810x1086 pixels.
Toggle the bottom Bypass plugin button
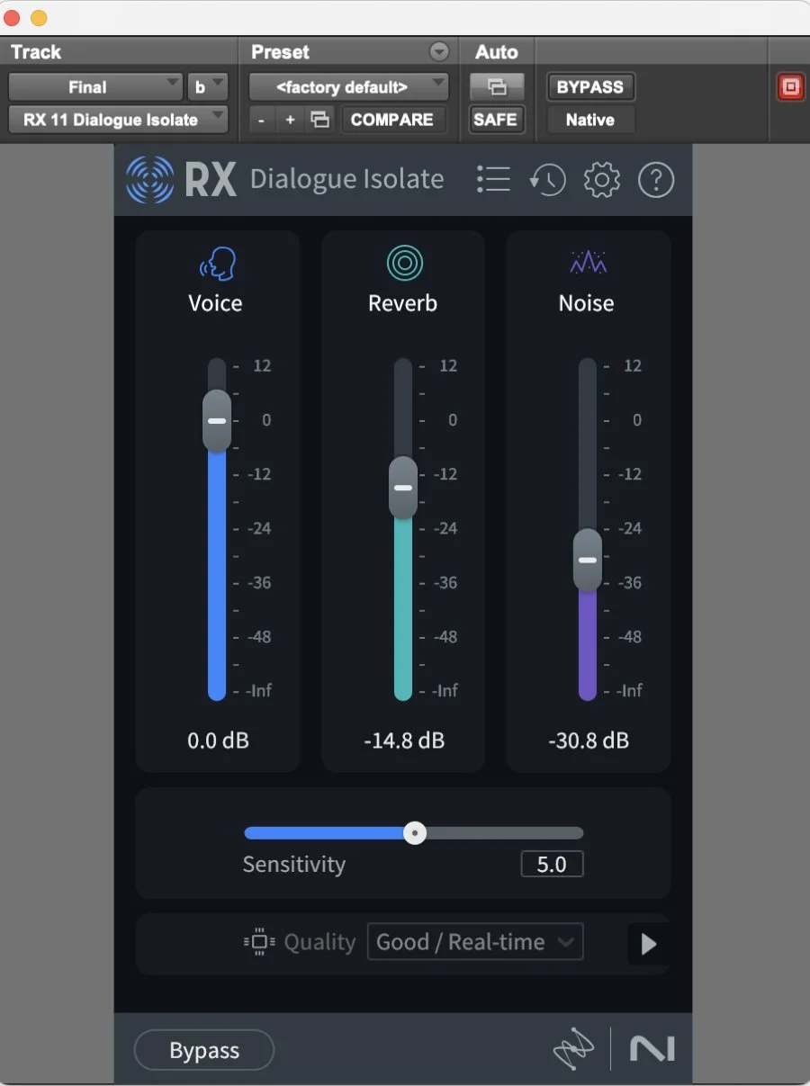(x=204, y=1050)
